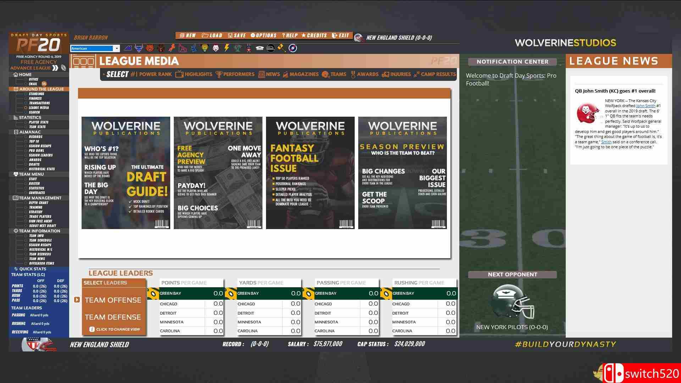This screenshot has width=681, height=383.
Task: Select the lion head team logo
Action: coord(205,48)
